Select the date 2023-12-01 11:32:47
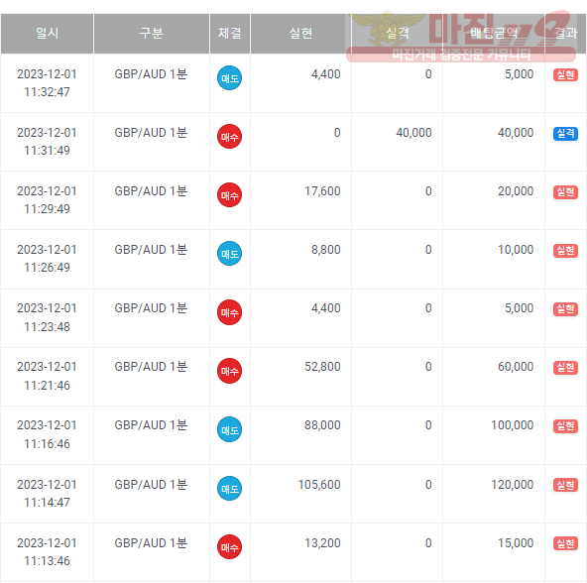Viewport: 587px width, 583px height. [47, 82]
